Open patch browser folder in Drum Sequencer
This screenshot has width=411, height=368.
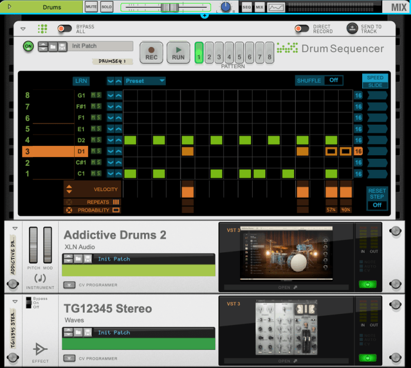[x=52, y=46]
